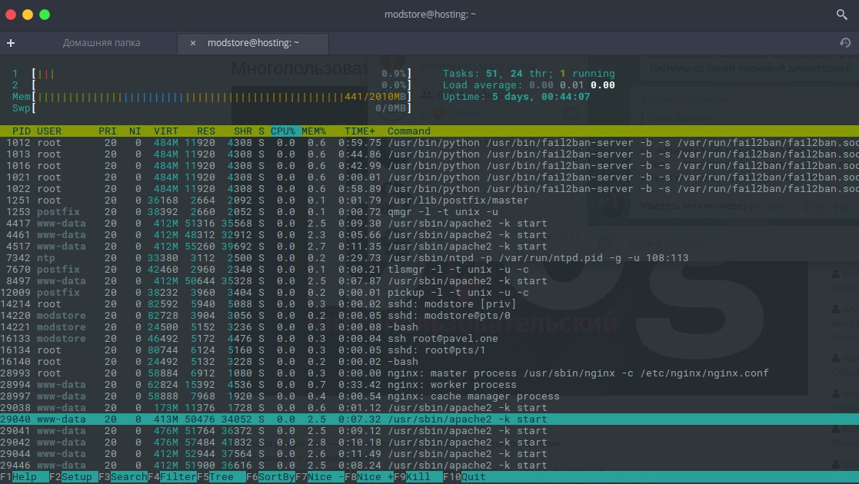This screenshot has height=484, width=859.
Task: Select process row PID 1012 fail2ban-server
Action: (429, 143)
